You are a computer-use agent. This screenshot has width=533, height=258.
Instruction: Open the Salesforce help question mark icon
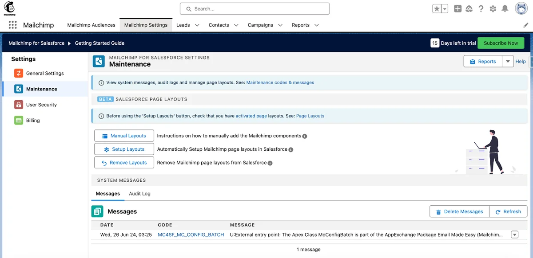click(x=481, y=9)
